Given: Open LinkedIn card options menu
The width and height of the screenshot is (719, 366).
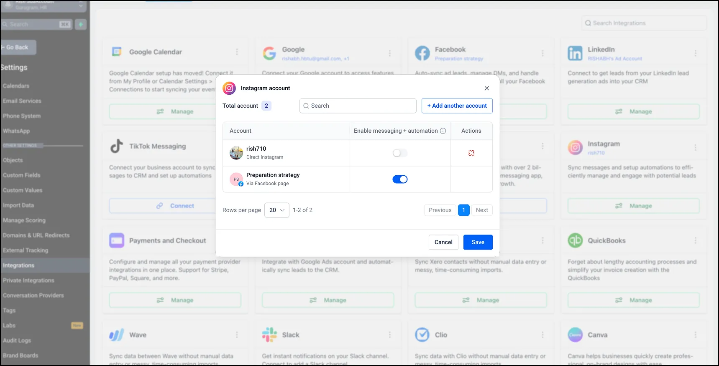Looking at the screenshot, I should pos(695,53).
